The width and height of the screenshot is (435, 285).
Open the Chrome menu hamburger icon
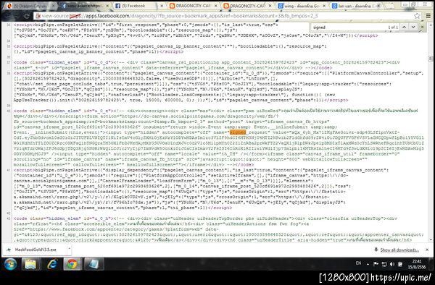(428, 16)
